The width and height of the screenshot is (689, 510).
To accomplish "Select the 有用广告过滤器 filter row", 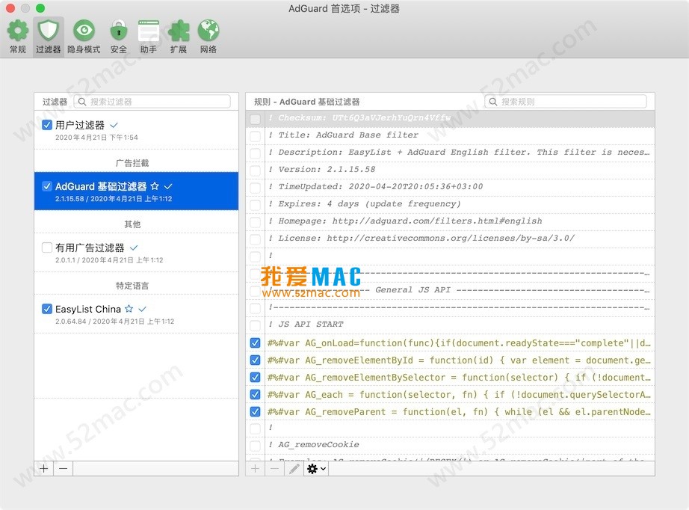I will tap(136, 253).
